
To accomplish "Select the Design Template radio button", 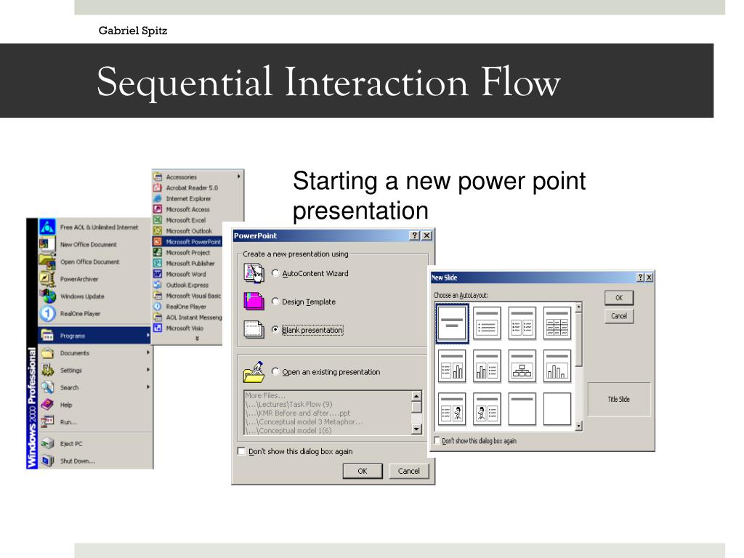I will click(x=275, y=302).
